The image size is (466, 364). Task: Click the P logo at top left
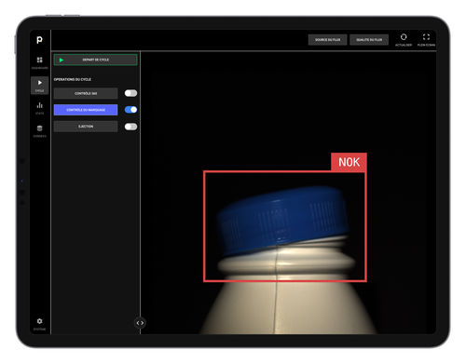[39, 40]
